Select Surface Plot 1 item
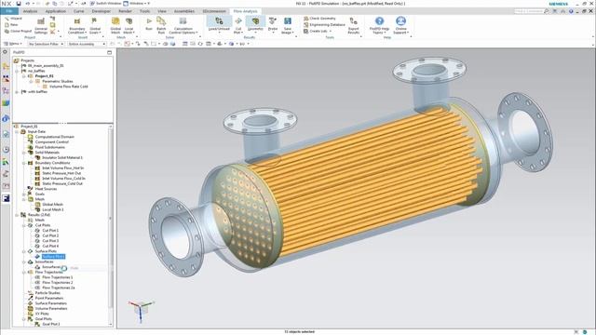 click(54, 257)
